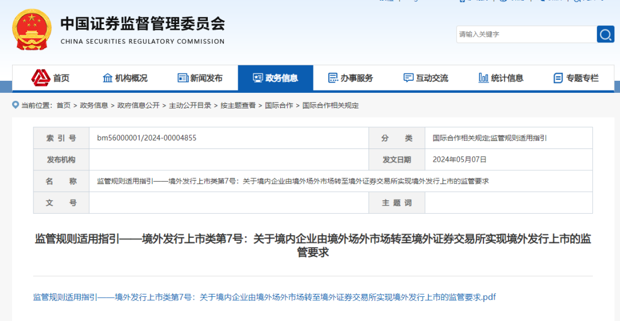Screen dimensions: 620x321
Task: Click the date 2024年05月07日
Action: pyautogui.click(x=459, y=159)
